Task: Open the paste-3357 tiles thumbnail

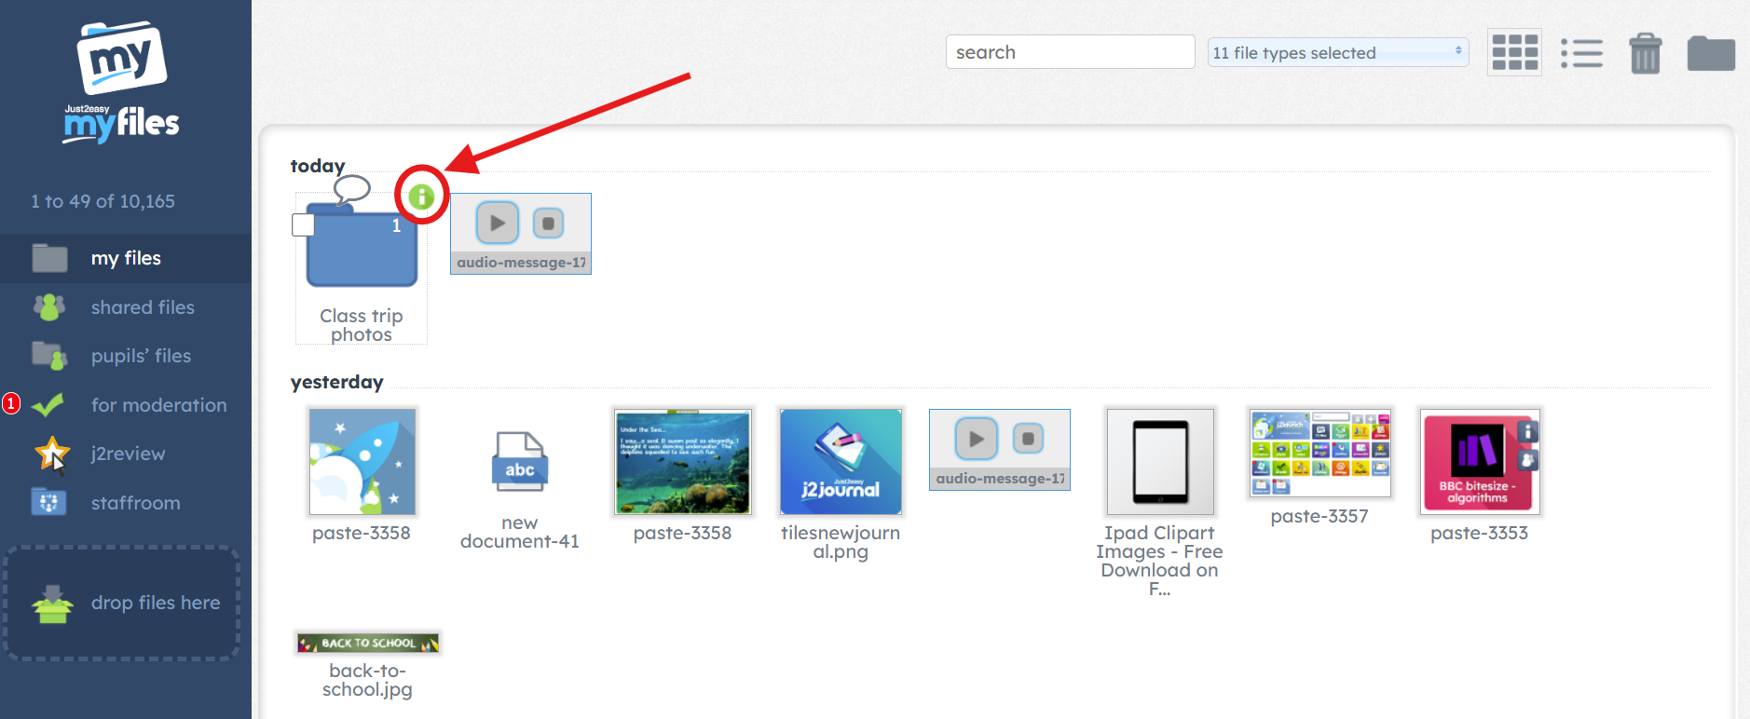Action: point(1320,454)
